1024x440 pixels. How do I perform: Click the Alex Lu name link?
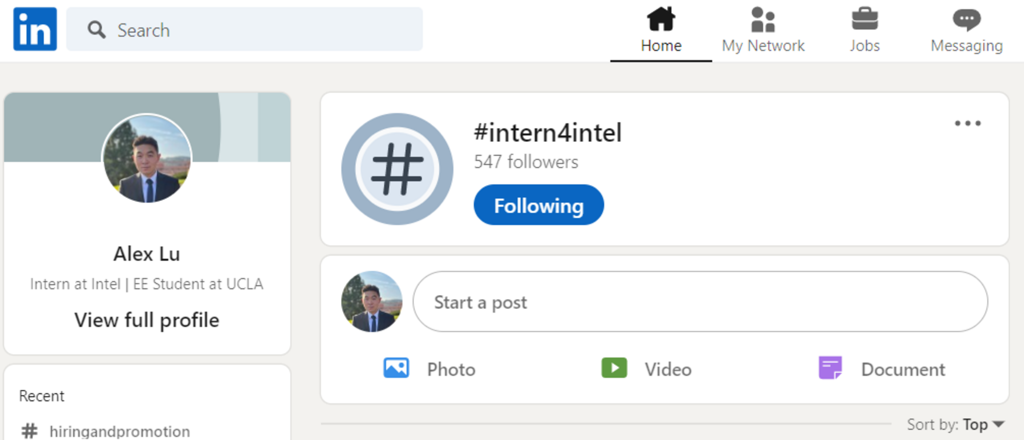[x=147, y=254]
